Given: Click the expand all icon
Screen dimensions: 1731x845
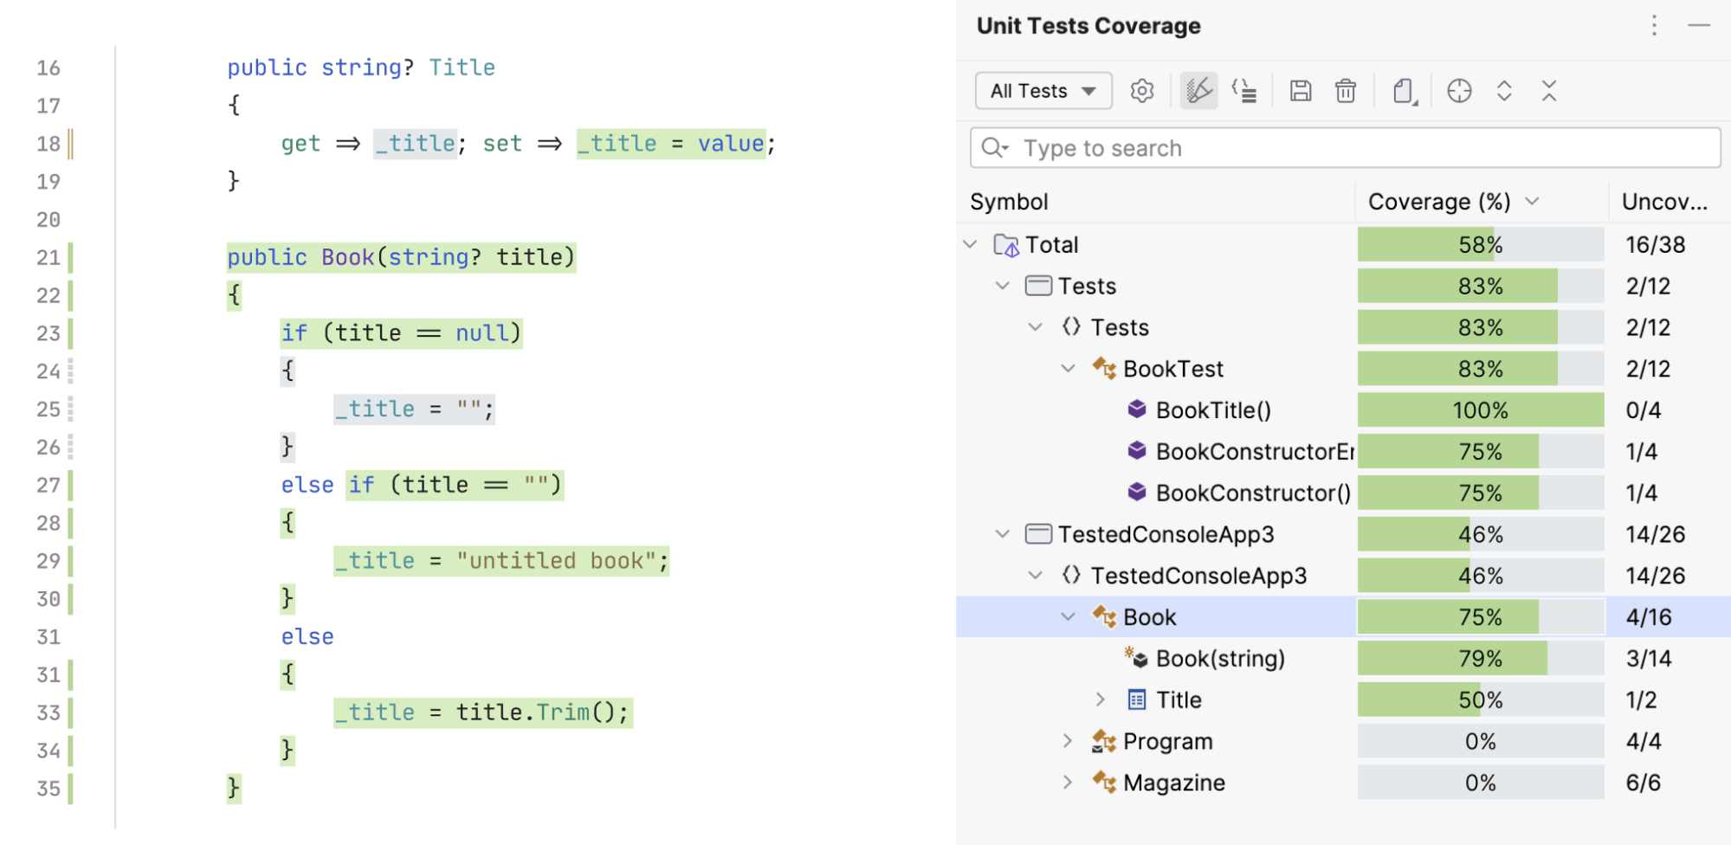Looking at the screenshot, I should tap(1504, 91).
